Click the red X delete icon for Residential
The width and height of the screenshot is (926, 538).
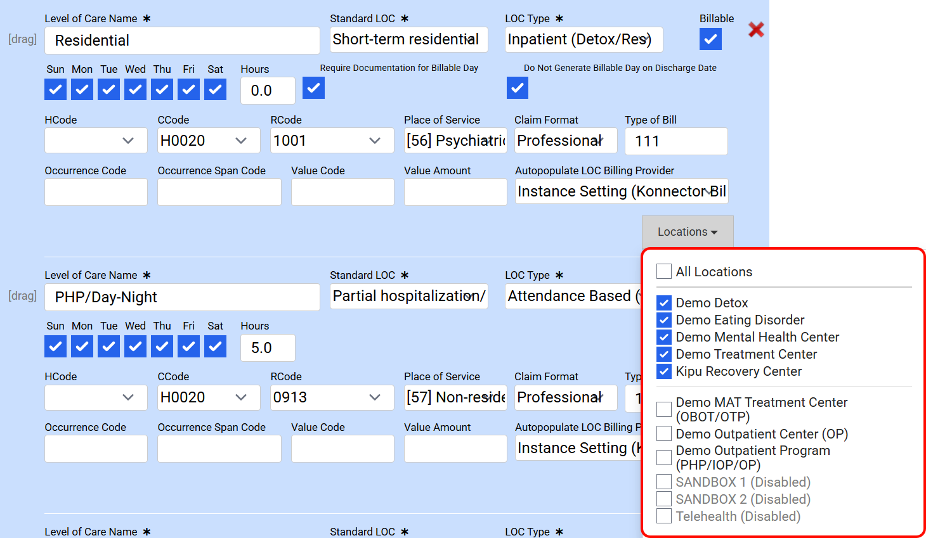tap(755, 30)
